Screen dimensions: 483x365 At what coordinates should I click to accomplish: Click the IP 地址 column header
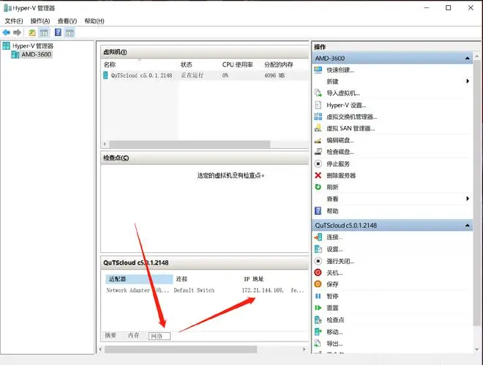[x=254, y=279]
